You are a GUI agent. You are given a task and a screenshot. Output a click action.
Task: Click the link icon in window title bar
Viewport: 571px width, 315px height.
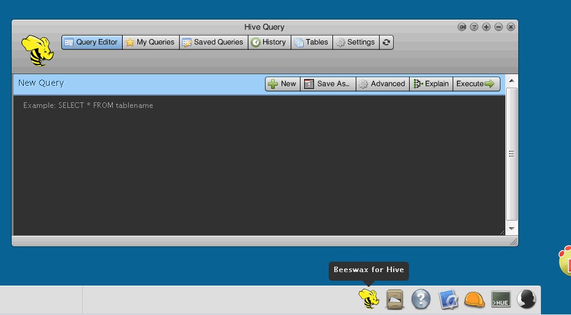(x=462, y=27)
